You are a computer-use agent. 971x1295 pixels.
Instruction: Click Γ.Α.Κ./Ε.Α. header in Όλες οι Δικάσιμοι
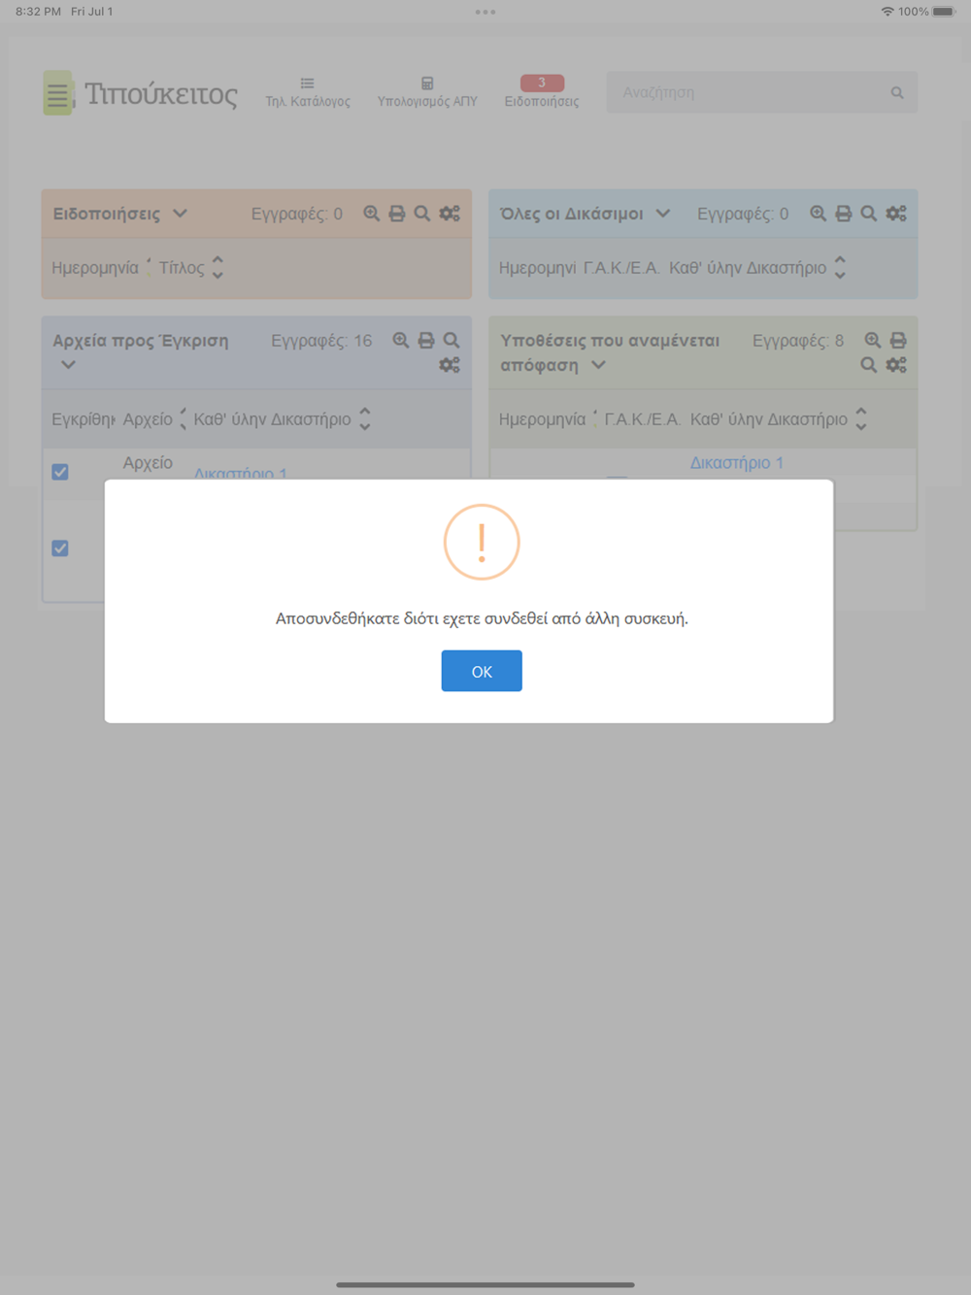621,268
